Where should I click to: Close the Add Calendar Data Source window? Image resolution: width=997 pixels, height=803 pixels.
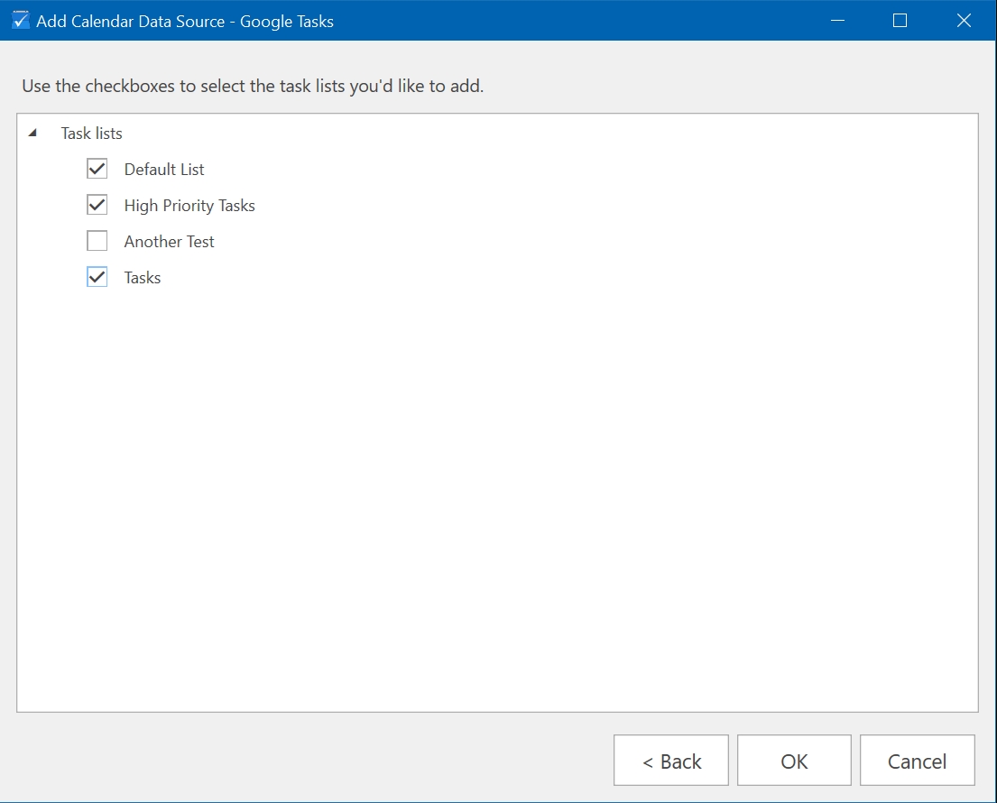[x=964, y=21]
